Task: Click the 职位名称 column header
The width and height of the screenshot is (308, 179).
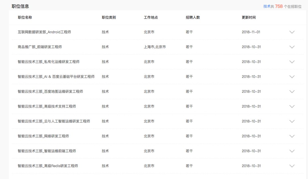Action: pos(25,17)
